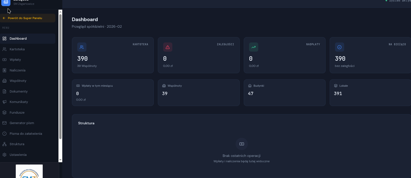411x178 pixels.
Task: Open Dokumenty page
Action: point(28,91)
